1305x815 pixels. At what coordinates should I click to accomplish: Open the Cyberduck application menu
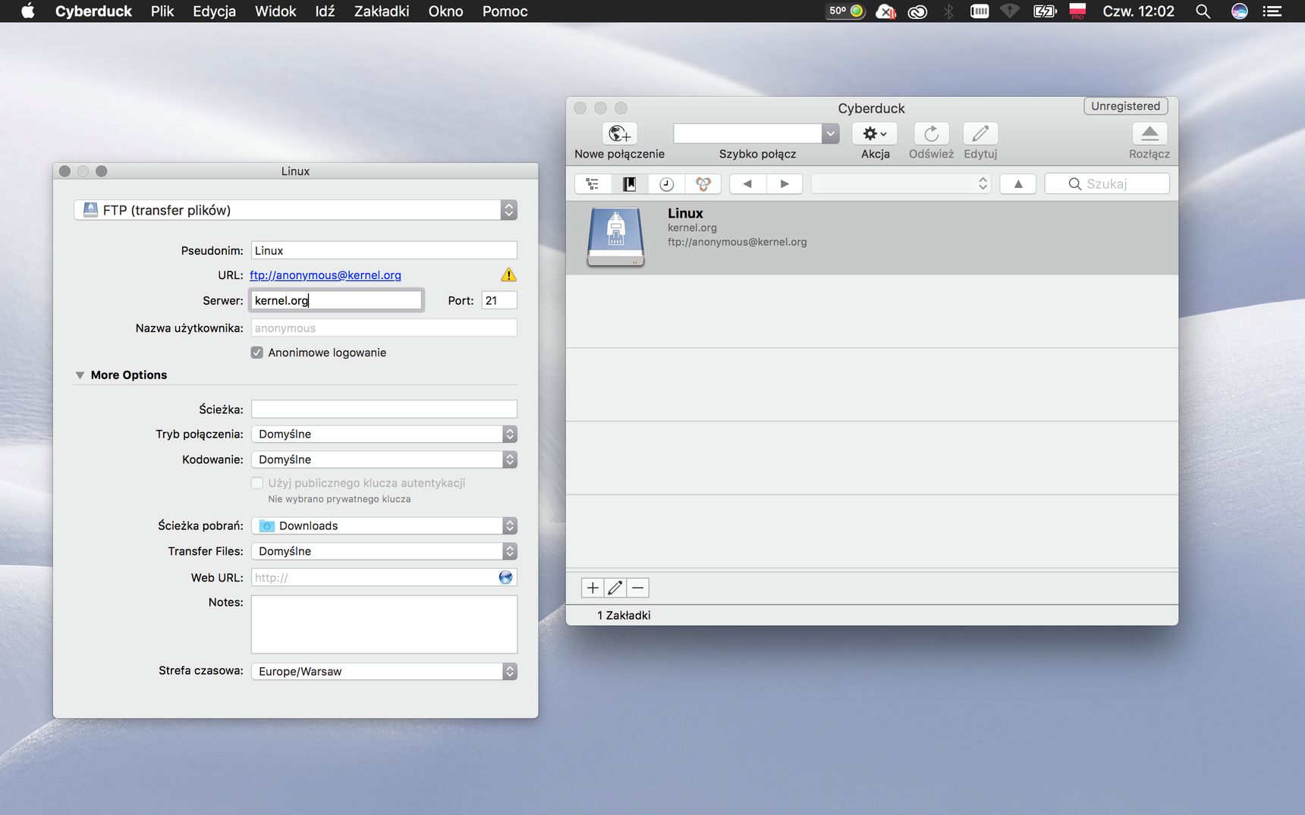[93, 11]
